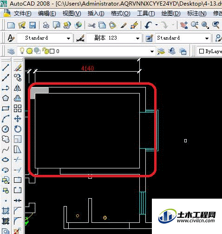
Task: Select the Revision Cloud tool
Action: point(6,139)
